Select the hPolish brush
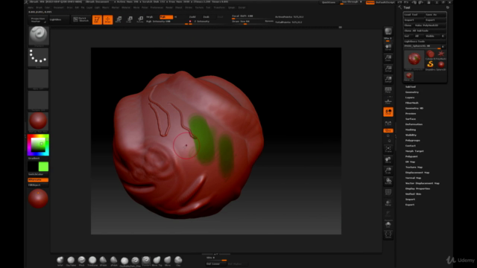The height and width of the screenshot is (268, 477). click(x=103, y=261)
